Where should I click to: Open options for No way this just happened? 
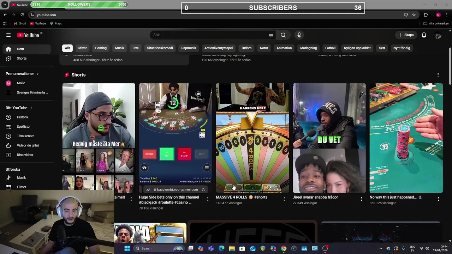point(438,199)
